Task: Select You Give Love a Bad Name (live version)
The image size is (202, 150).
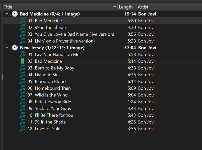Action: click(75, 34)
